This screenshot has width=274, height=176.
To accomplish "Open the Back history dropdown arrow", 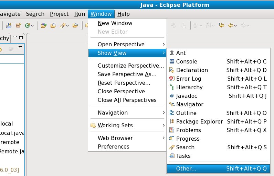I will [x=236, y=25].
